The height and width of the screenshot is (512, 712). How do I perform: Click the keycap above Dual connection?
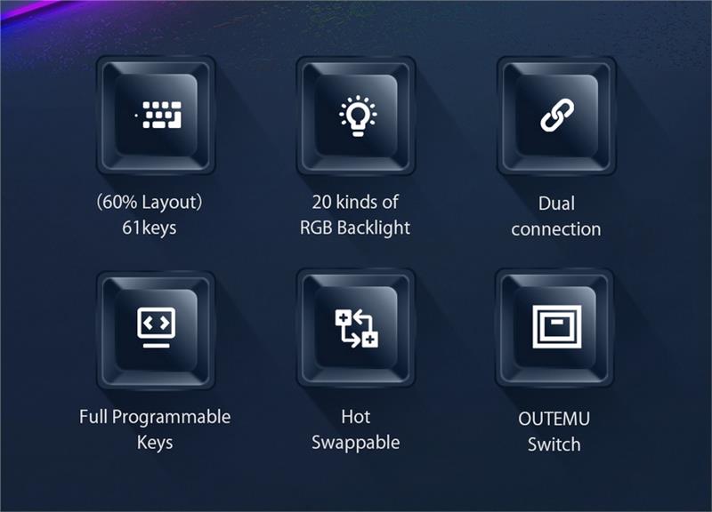click(x=557, y=116)
